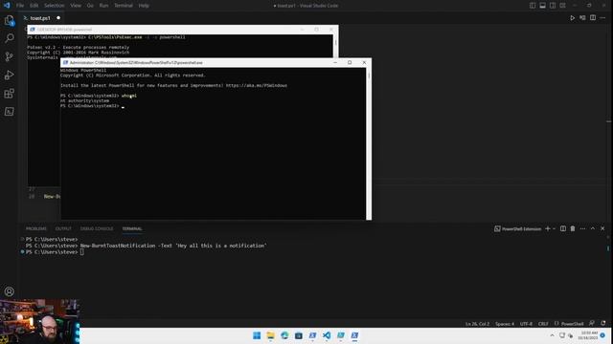The width and height of the screenshot is (613, 344).
Task: Toggle the secondary sidebar layout icon
Action: 553,6
